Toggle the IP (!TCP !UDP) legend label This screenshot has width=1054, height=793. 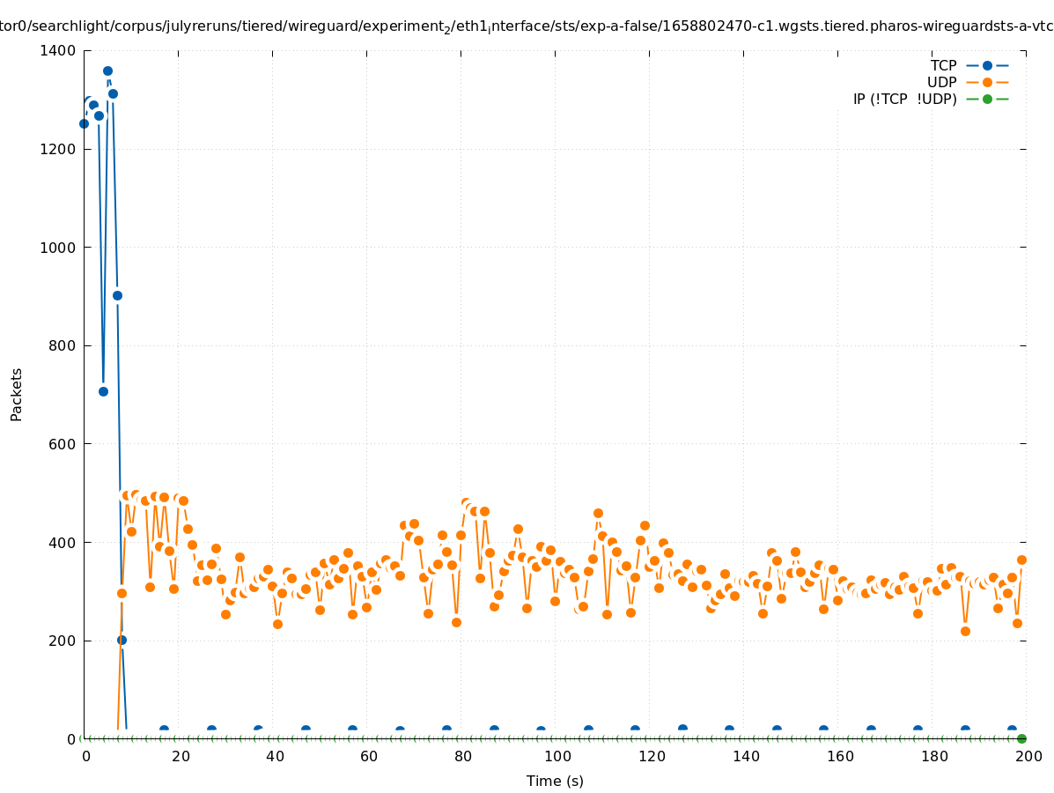pyautogui.click(x=904, y=99)
